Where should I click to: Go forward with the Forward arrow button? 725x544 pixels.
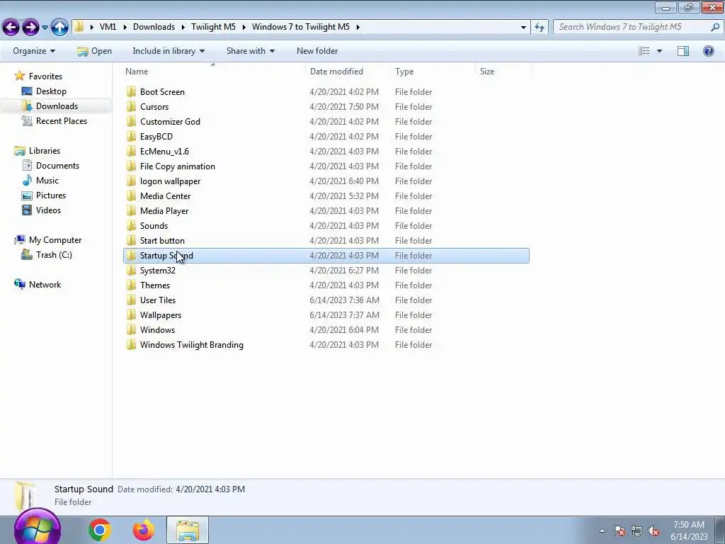(x=30, y=27)
